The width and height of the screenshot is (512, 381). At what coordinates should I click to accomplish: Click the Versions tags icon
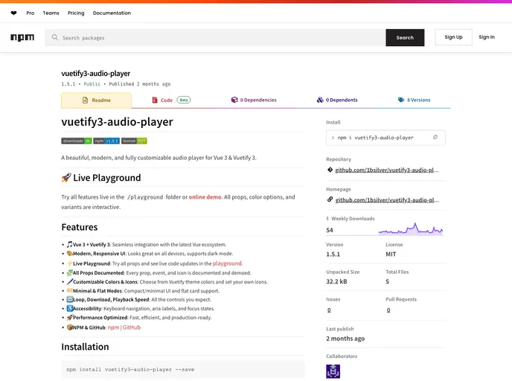click(x=401, y=100)
